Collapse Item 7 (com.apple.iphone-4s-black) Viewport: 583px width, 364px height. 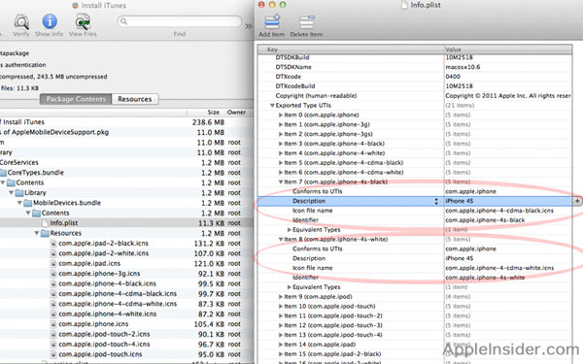pyautogui.click(x=281, y=182)
